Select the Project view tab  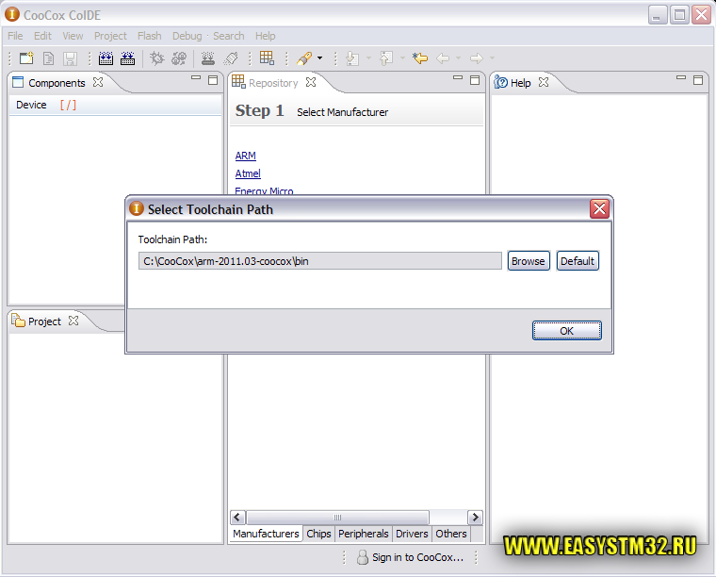point(44,321)
